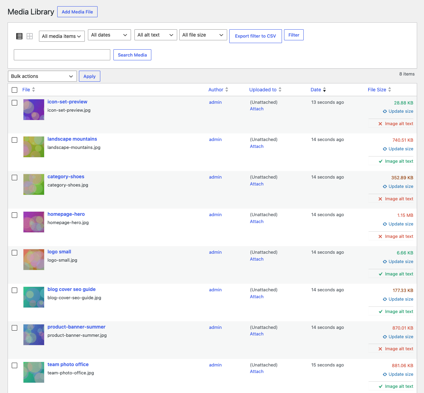
Task: Click Apply for bulk actions
Action: (90, 76)
